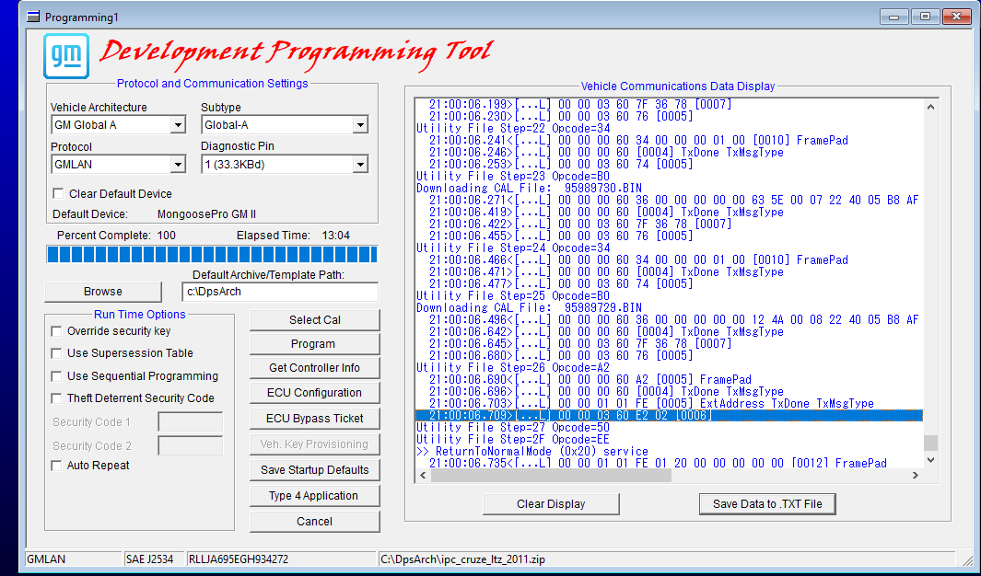The height and width of the screenshot is (576, 981).
Task: Select 'Utility File Step=26 Opcode=A2' line
Action: tap(513, 367)
